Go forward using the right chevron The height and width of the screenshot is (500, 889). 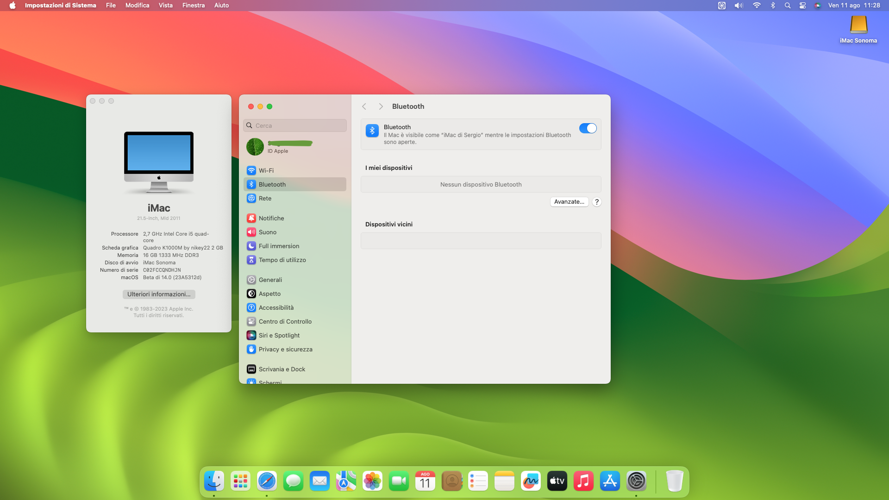pos(381,106)
